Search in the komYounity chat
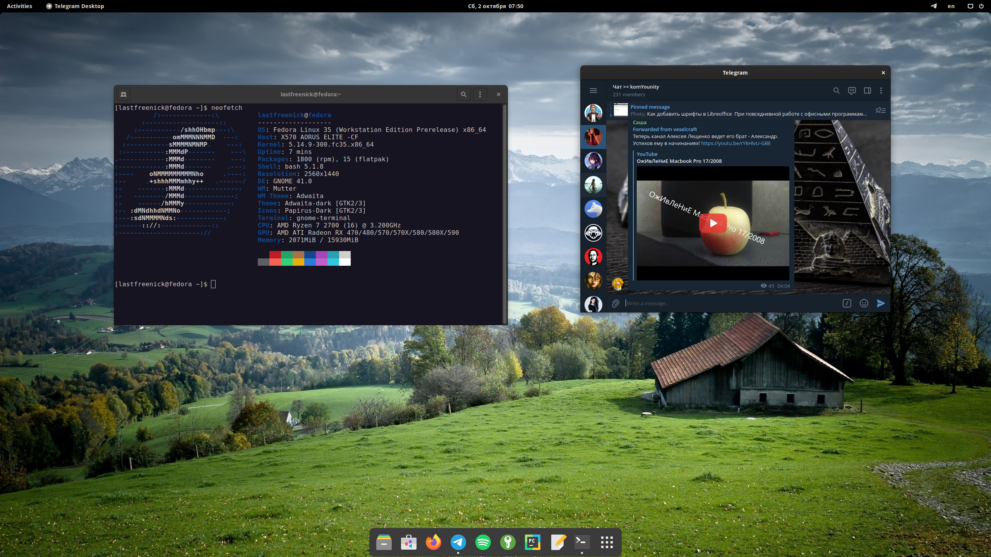Screen dimensions: 991x557 pyautogui.click(x=836, y=91)
